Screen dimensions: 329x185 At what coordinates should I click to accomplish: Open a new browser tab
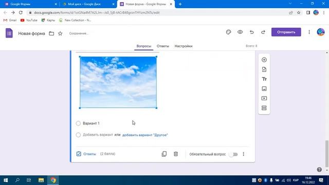point(180,4)
